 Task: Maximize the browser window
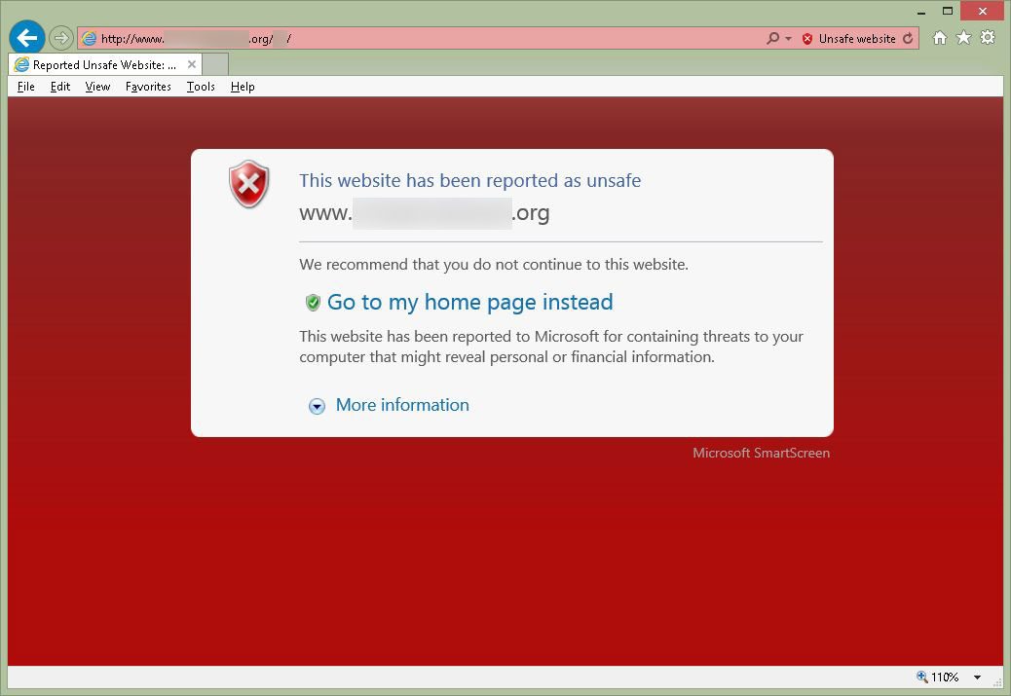(947, 11)
